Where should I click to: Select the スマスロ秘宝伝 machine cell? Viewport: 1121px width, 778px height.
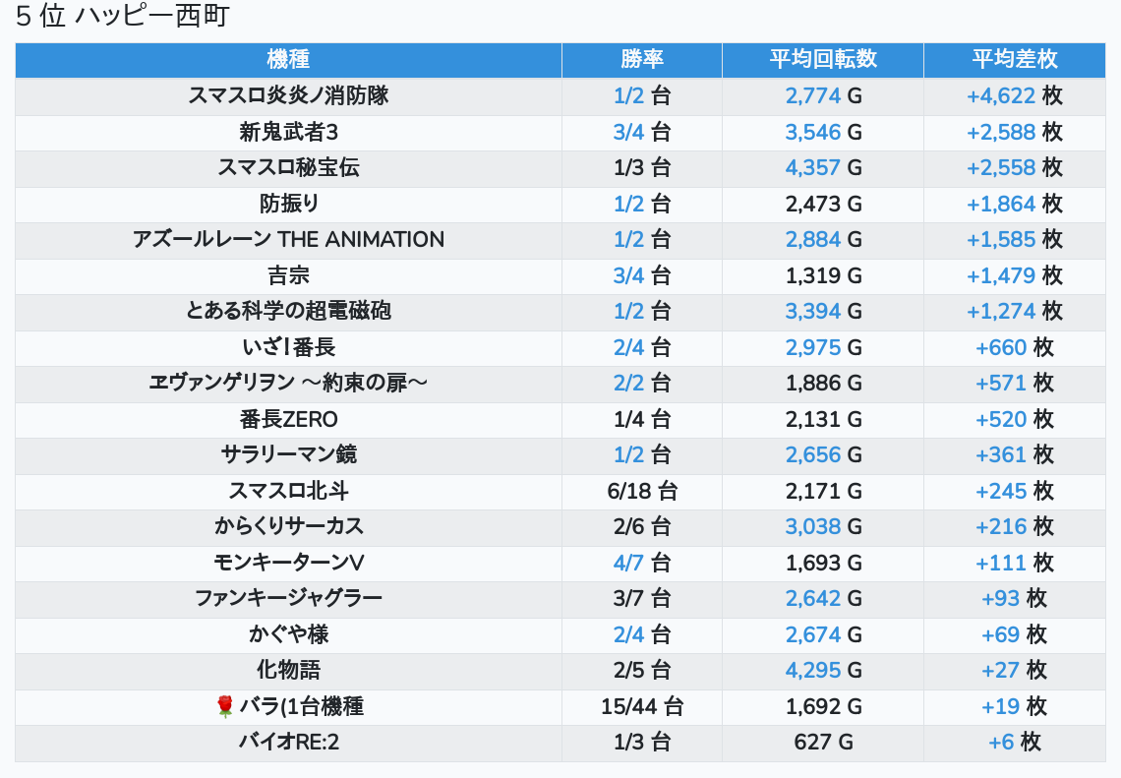click(x=288, y=167)
